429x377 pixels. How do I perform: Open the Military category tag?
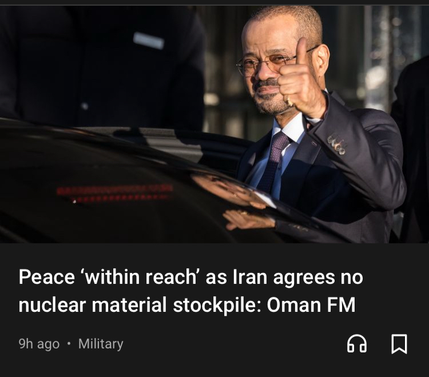click(101, 344)
